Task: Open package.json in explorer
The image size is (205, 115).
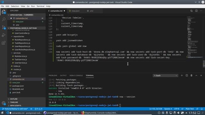Action: 18,86
